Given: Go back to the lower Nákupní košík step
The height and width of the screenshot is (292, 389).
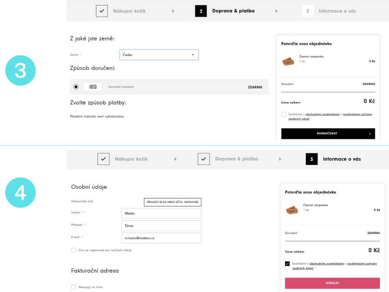Looking at the screenshot, I should [x=131, y=159].
